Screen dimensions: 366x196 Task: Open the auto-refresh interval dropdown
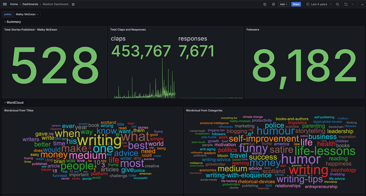(352, 4)
